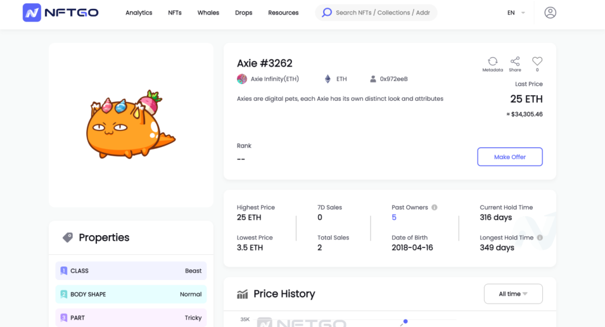Click the Axies description text
605x327 pixels.
coord(340,99)
